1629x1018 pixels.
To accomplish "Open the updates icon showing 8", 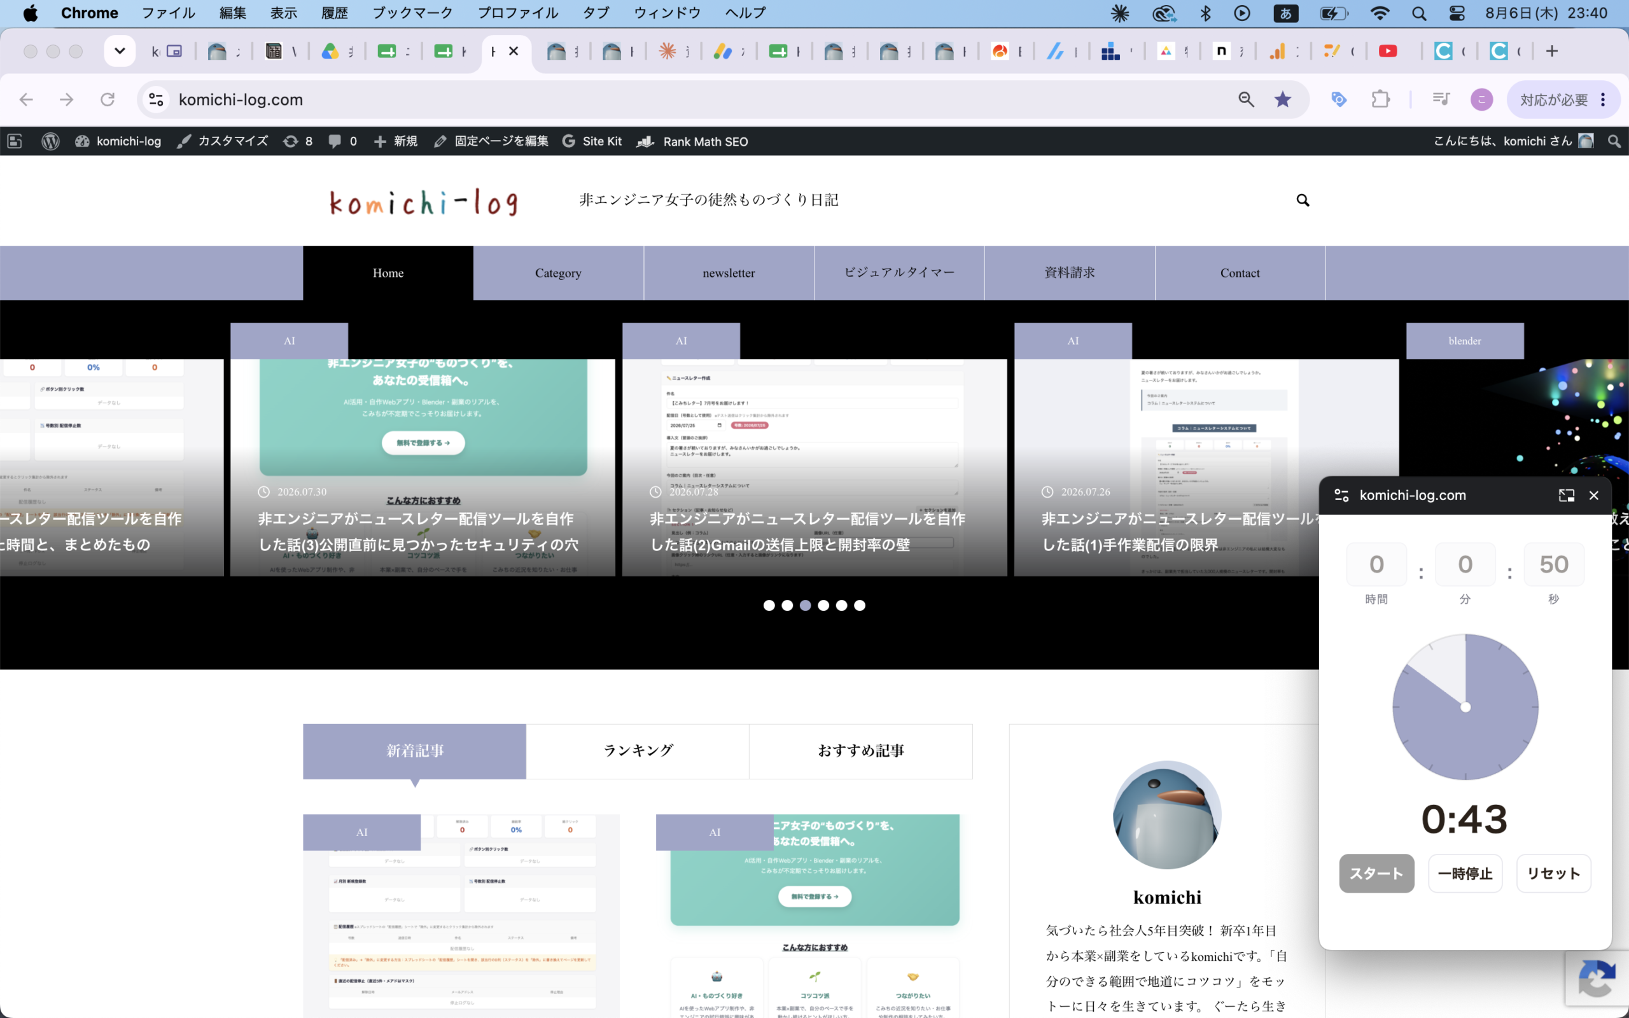I will [x=298, y=141].
